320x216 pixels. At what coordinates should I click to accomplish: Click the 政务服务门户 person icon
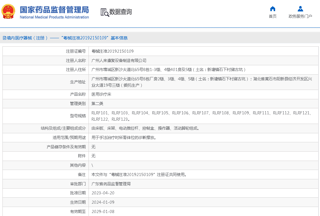tap(300, 8)
